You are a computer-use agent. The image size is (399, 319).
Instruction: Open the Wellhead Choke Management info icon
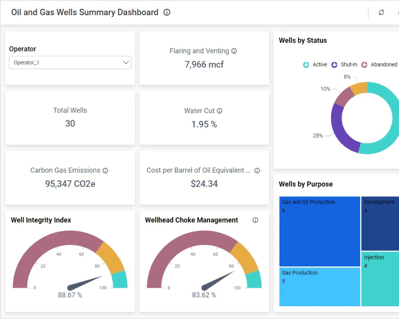click(255, 220)
